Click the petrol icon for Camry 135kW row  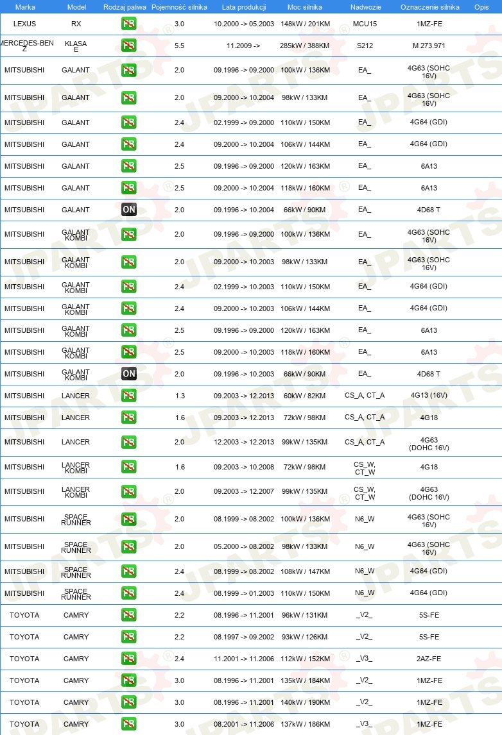(x=128, y=680)
